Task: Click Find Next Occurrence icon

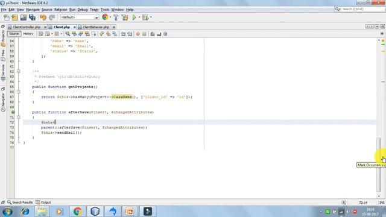Action: click(81, 34)
